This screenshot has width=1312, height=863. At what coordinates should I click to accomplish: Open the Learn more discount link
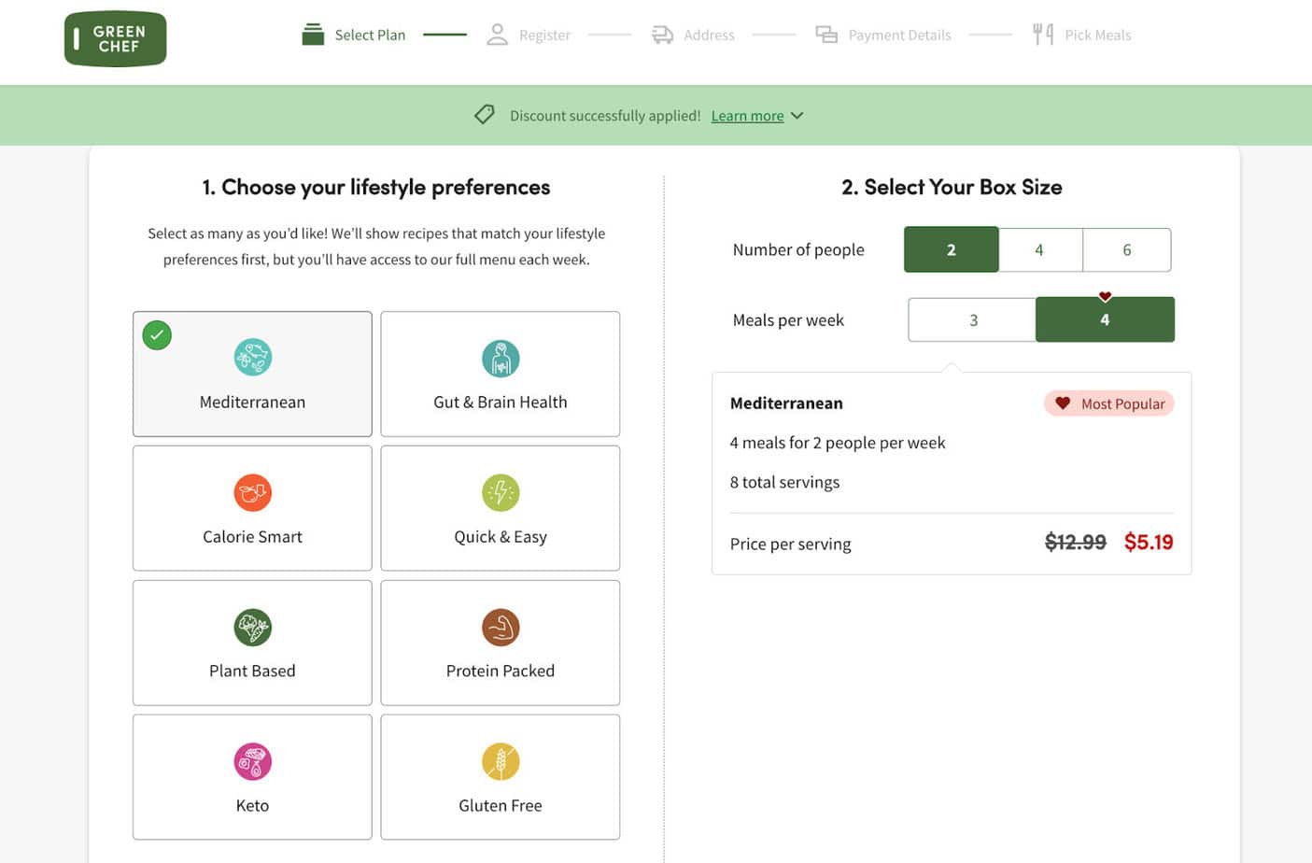tap(747, 116)
